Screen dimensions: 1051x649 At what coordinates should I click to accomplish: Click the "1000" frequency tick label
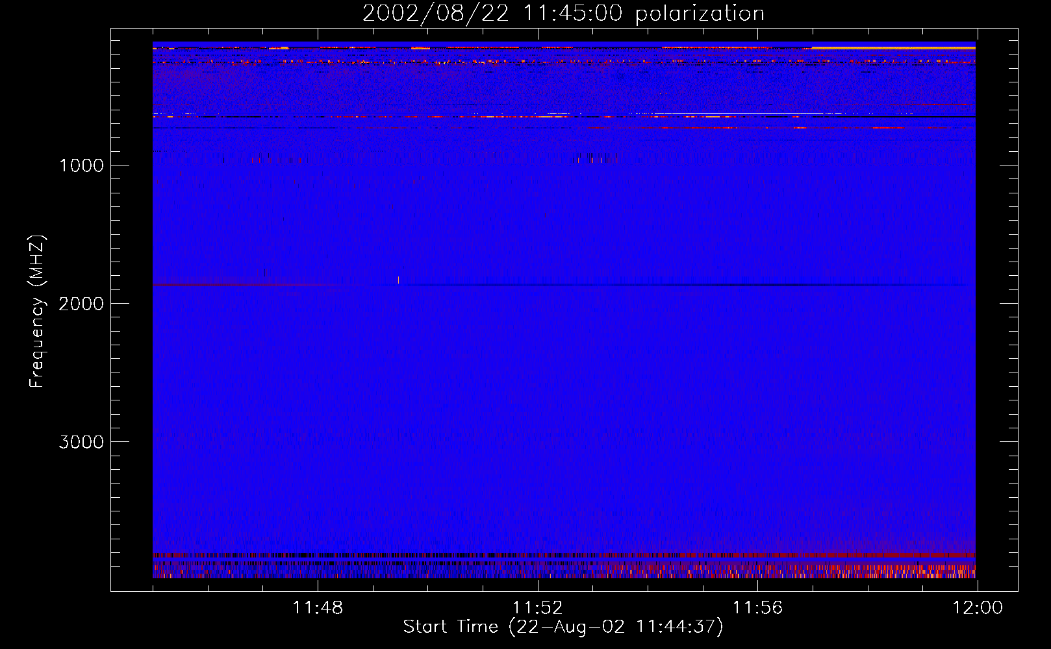point(81,165)
